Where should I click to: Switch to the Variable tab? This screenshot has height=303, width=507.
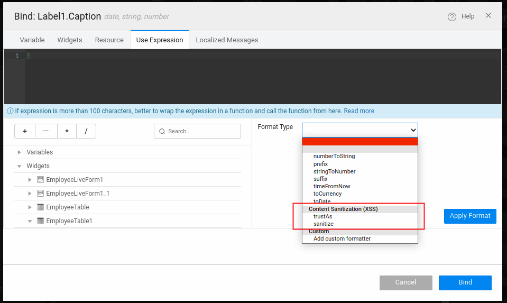click(32, 40)
